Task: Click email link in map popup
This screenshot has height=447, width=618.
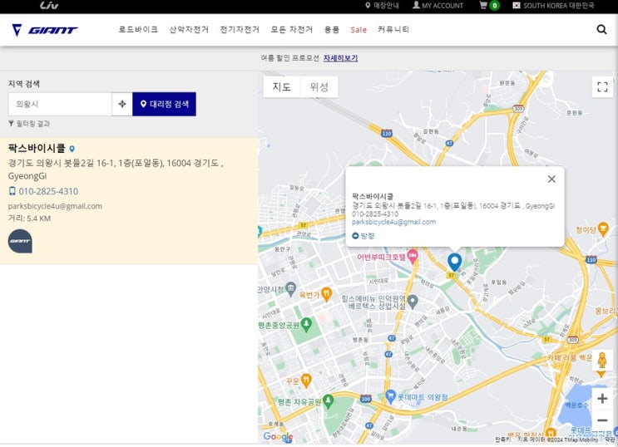Action: coord(393,222)
